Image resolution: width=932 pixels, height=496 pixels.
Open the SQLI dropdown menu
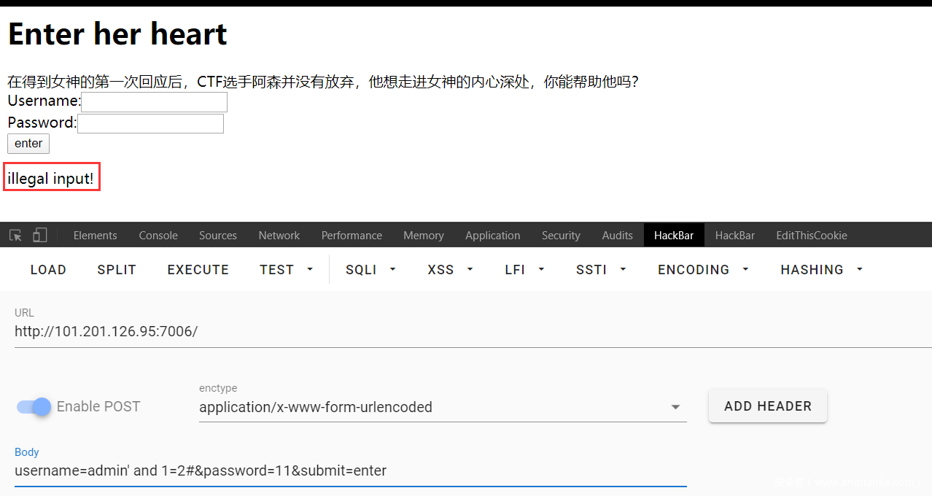coord(370,270)
